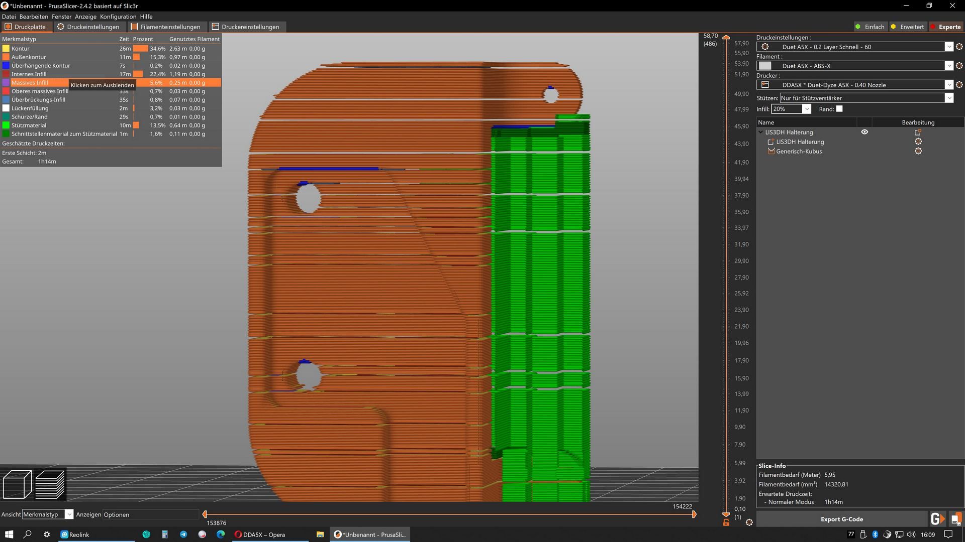Click the top handle of vertical layer slider
This screenshot has width=965, height=542.
coord(726,38)
